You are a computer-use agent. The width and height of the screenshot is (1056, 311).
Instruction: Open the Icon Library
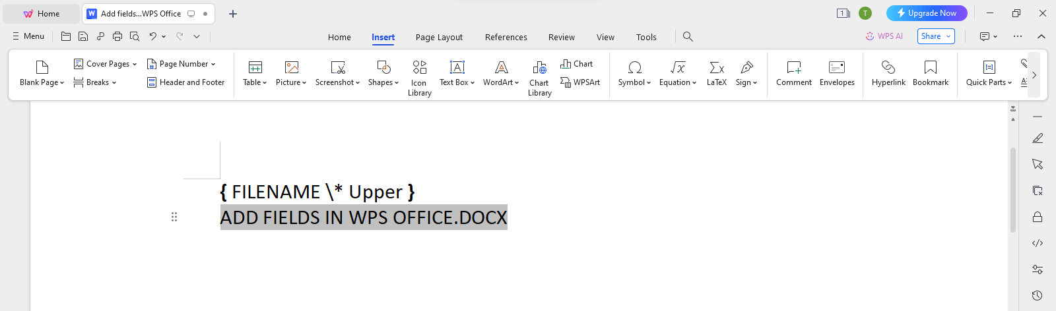pyautogui.click(x=419, y=78)
